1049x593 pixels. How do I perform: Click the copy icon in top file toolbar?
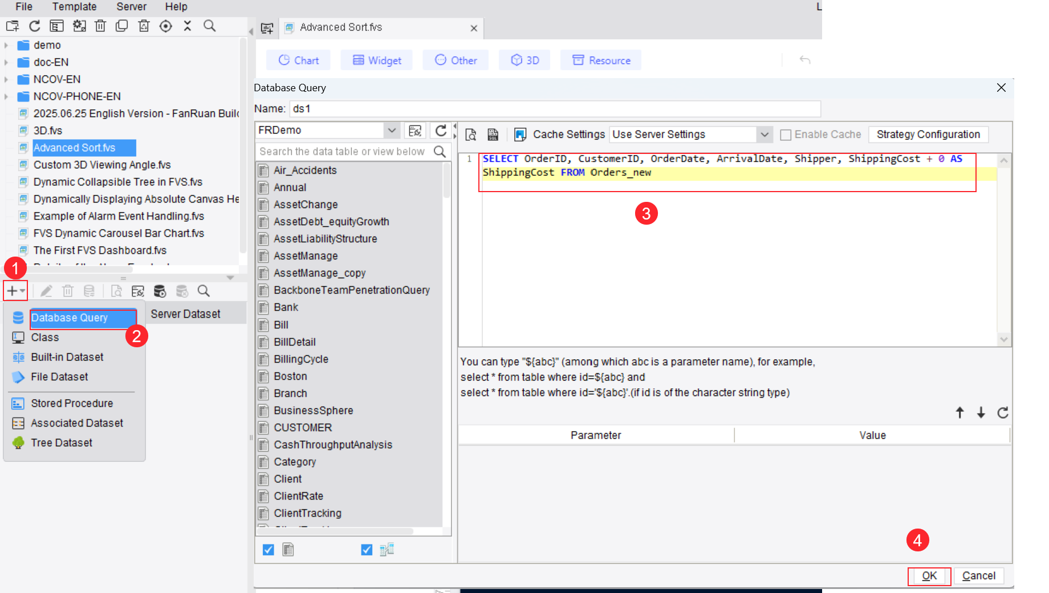pyautogui.click(x=122, y=26)
